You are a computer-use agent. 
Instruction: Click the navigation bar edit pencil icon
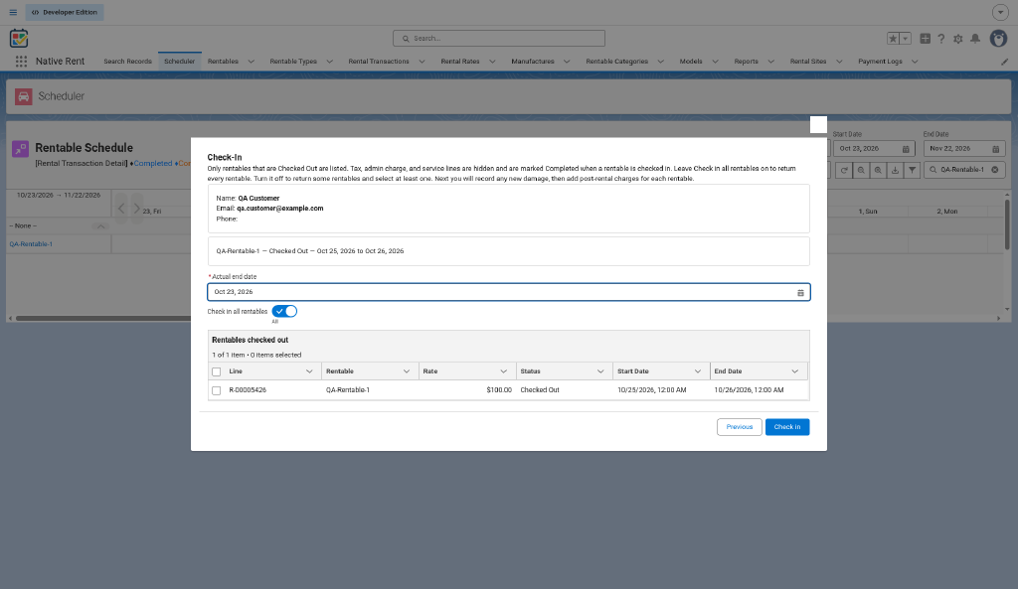point(1004,62)
